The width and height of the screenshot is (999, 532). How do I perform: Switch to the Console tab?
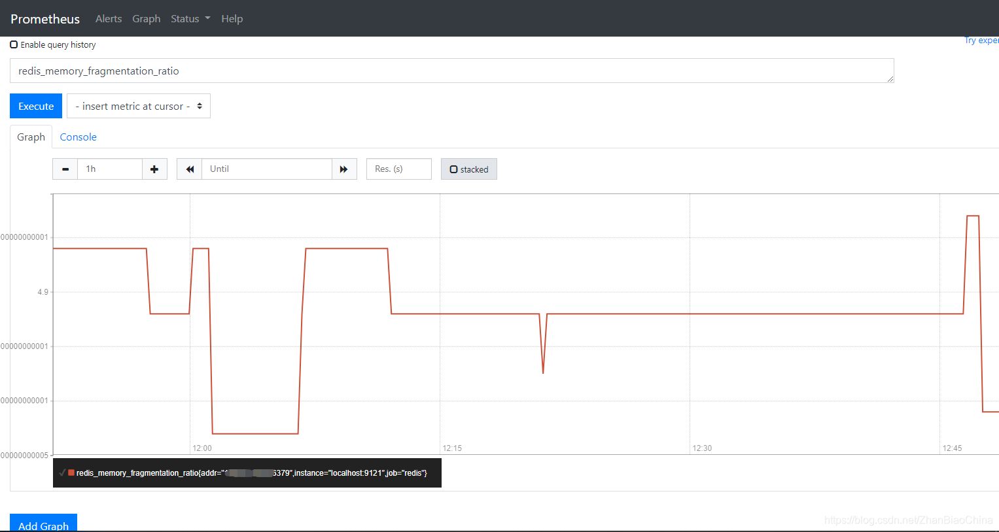point(79,137)
